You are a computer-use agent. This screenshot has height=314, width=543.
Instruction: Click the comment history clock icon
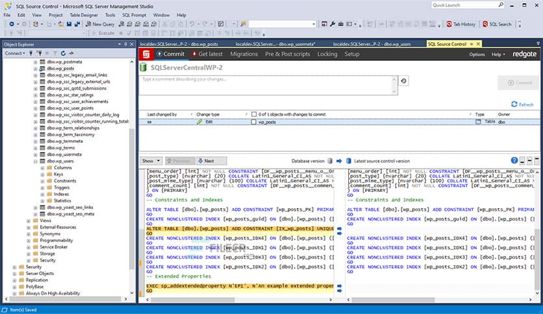pyautogui.click(x=404, y=80)
